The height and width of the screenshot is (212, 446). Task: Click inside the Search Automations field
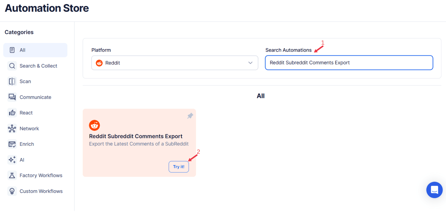(x=349, y=63)
